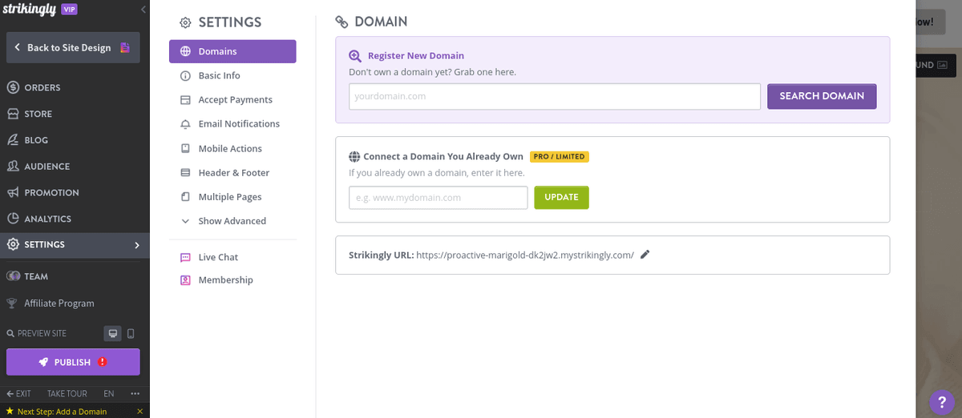Go to the Blog section
The width and height of the screenshot is (962, 418).
(36, 140)
